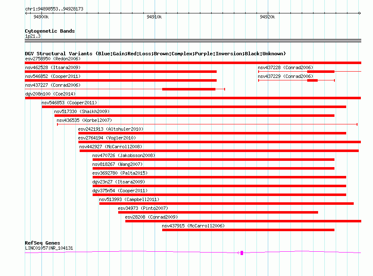Click the 1p21.3 cytogenetic band bar

tap(193, 41)
